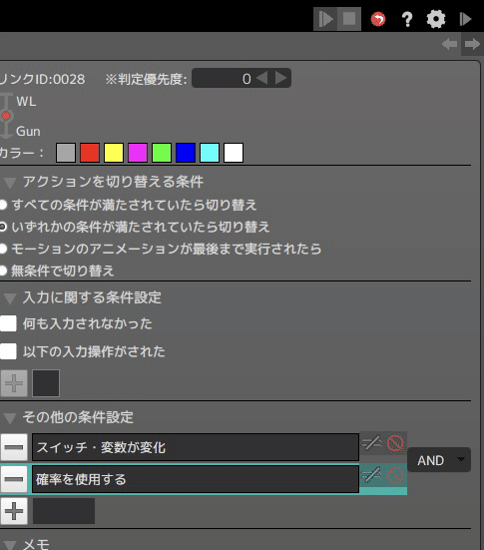Select モーションのアニメーションが最後まで実行されたら option
This screenshot has width=484, height=550.
coord(3,249)
